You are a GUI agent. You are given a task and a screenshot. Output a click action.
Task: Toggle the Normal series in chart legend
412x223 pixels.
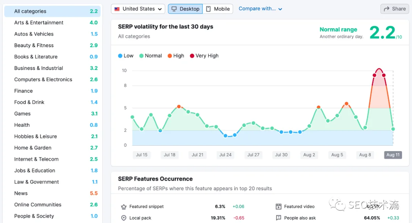(x=151, y=56)
